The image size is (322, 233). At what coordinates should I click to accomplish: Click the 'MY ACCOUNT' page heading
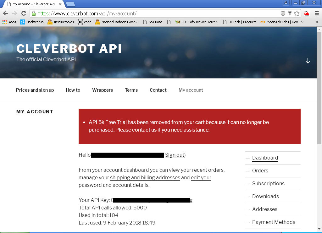[35, 112]
